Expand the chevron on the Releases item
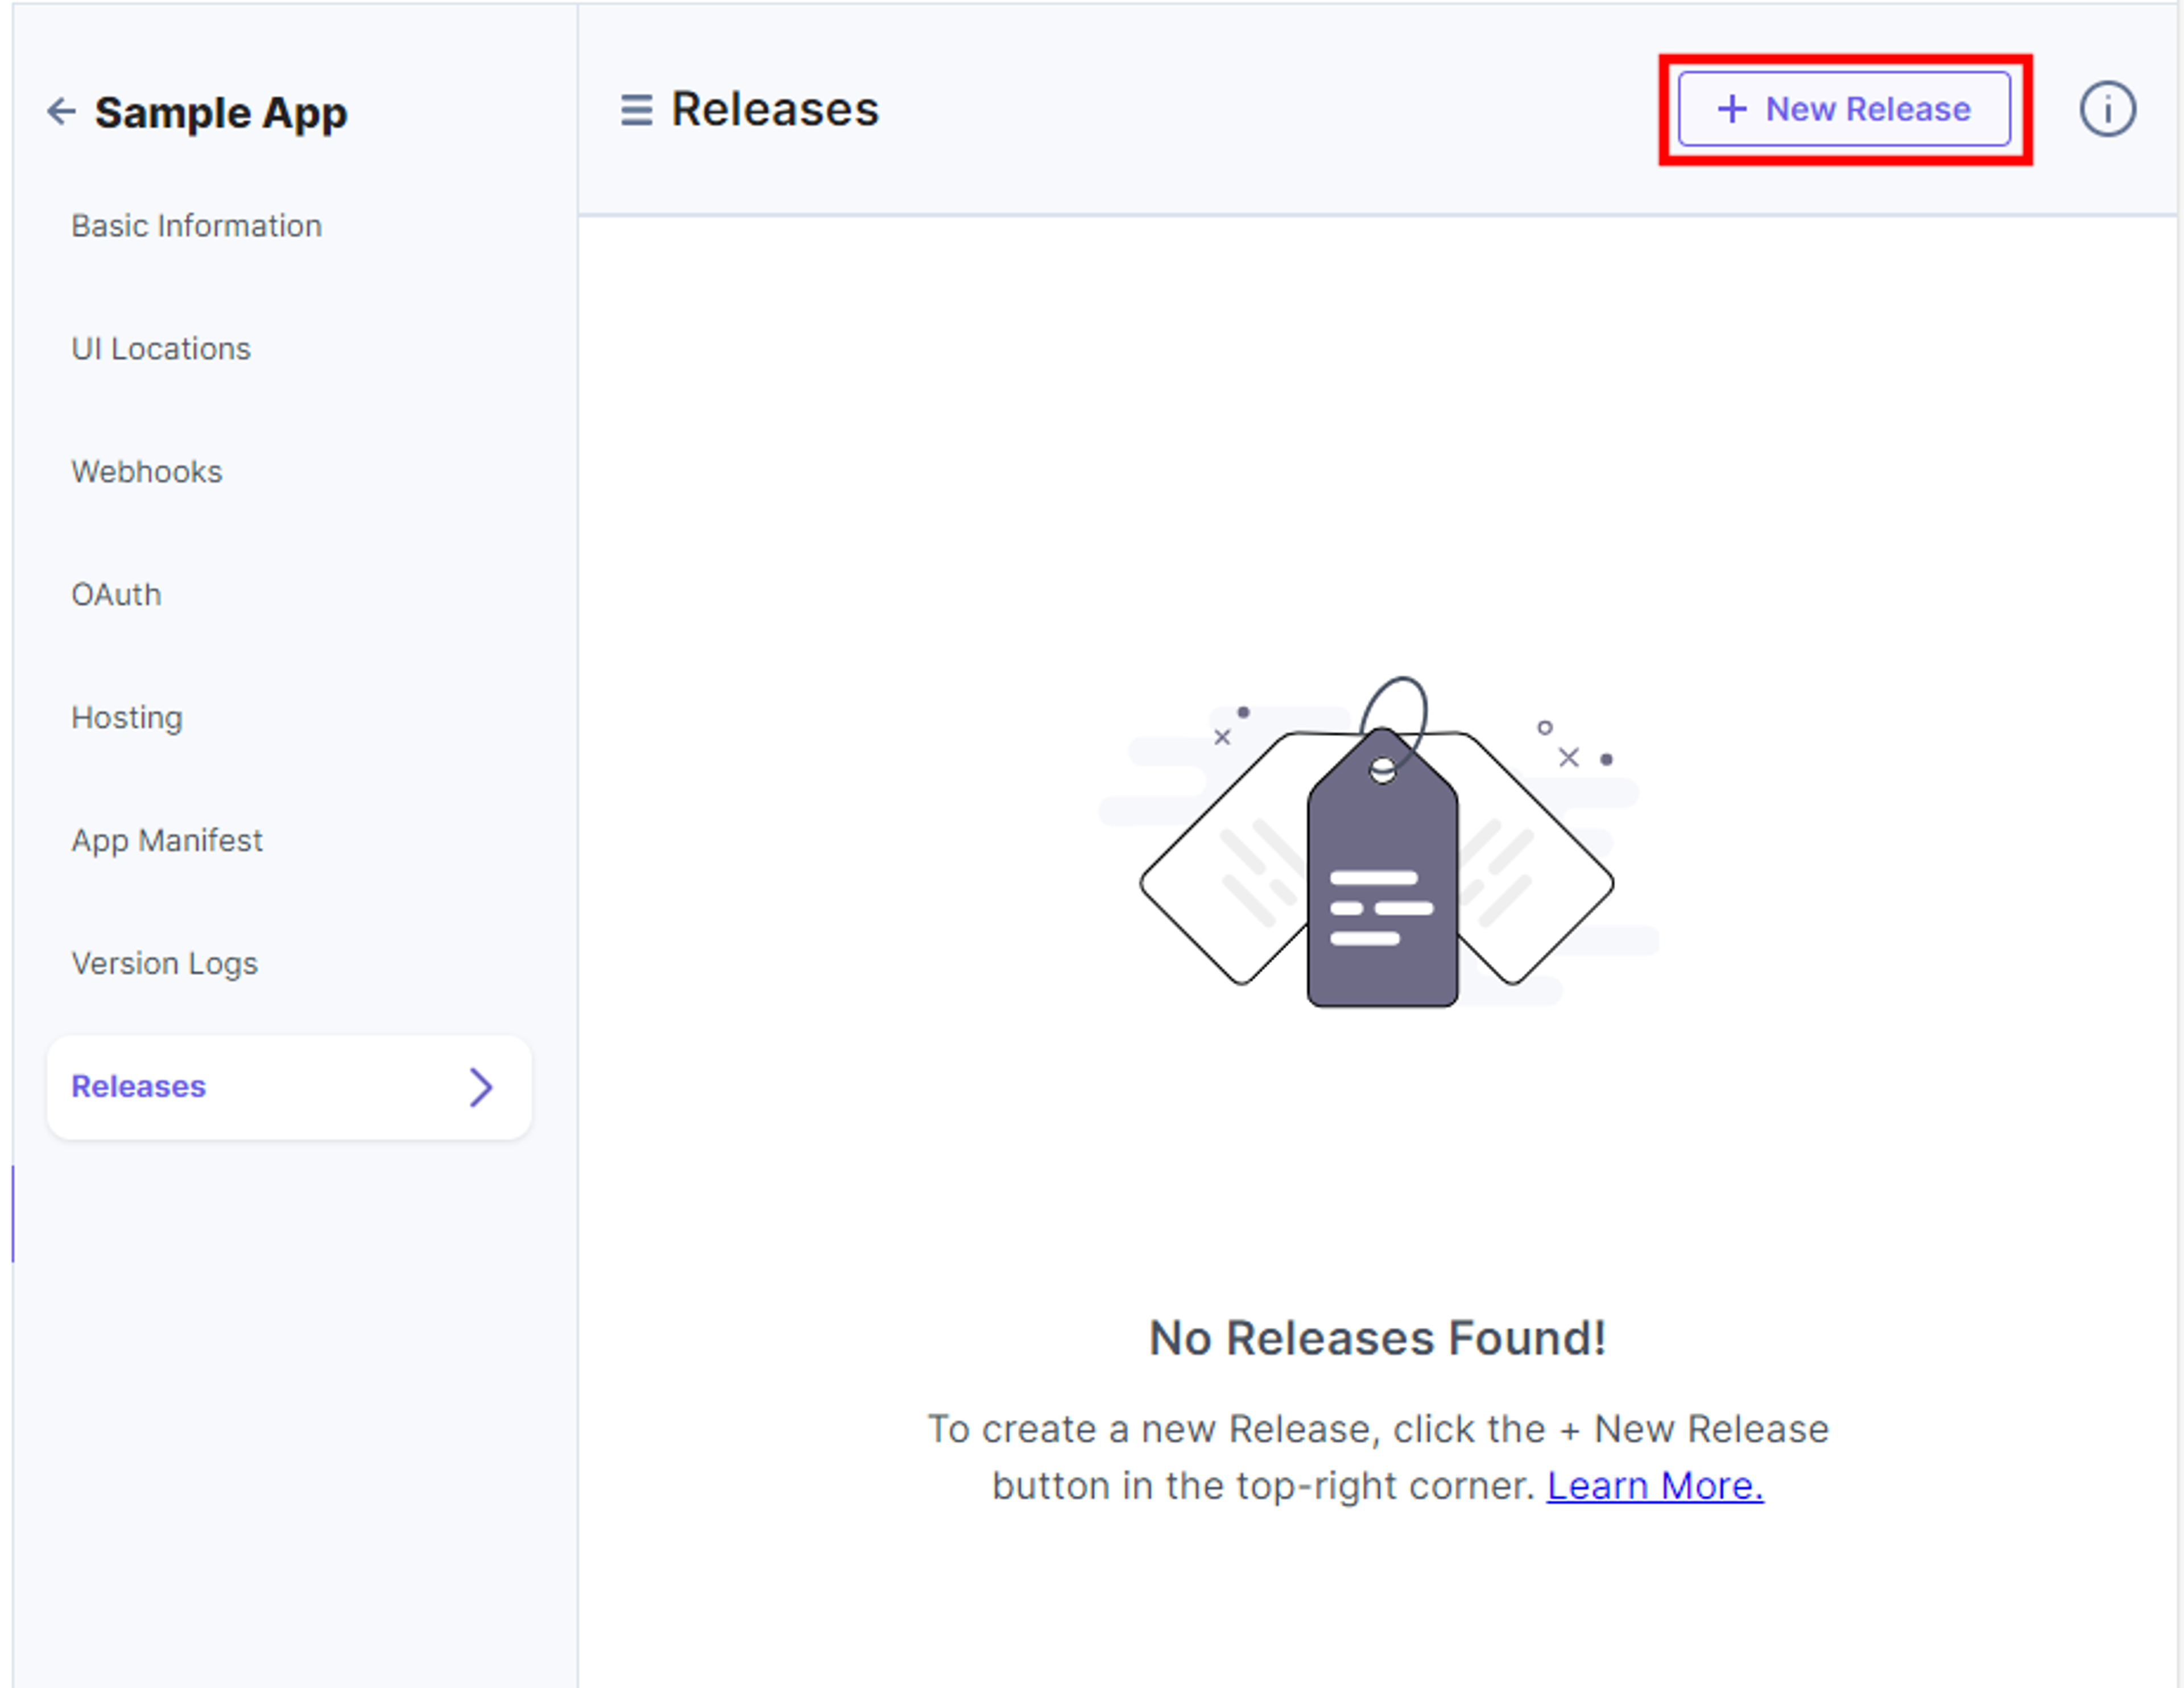This screenshot has height=1688, width=2184. coord(481,1087)
